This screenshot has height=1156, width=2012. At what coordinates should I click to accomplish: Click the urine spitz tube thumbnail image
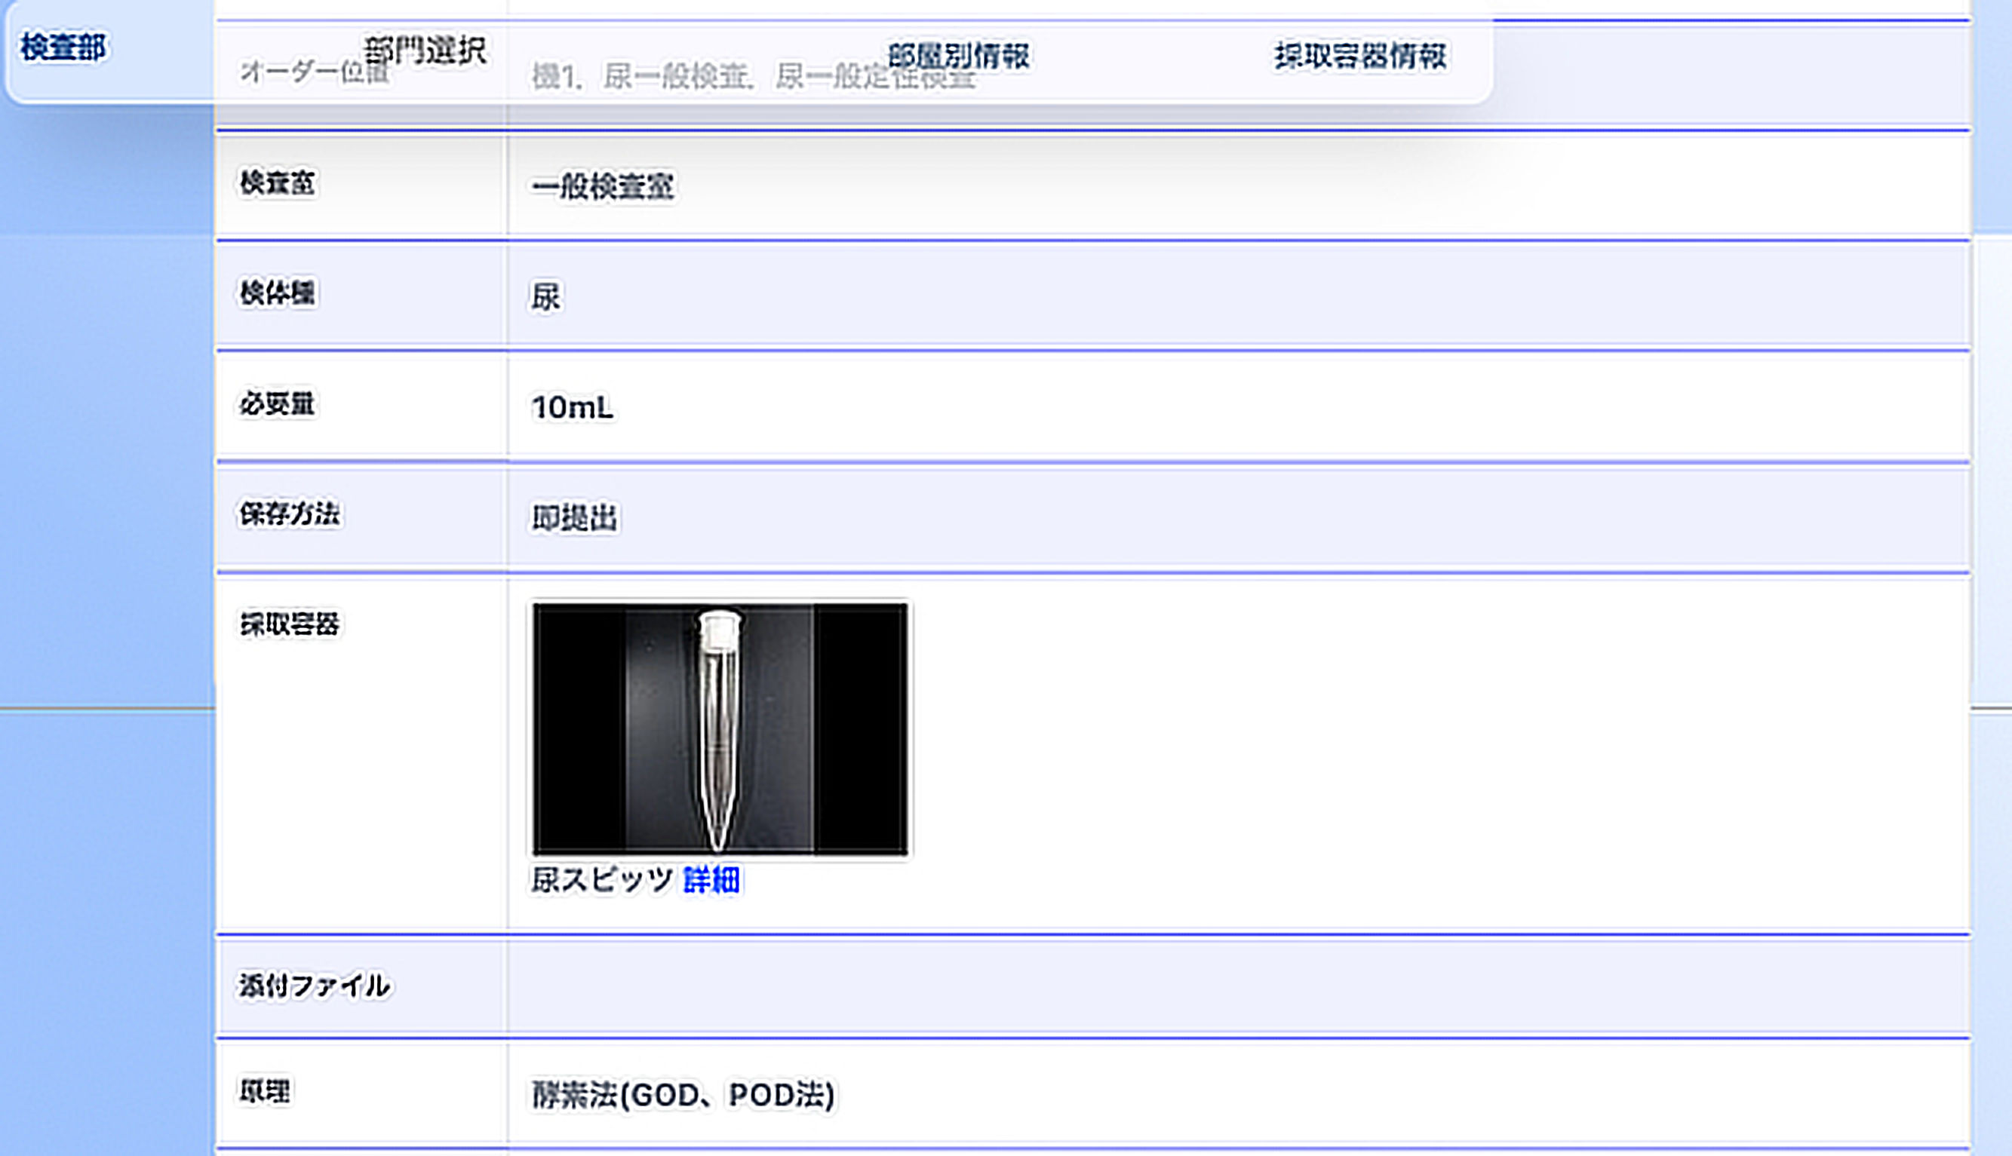click(720, 728)
